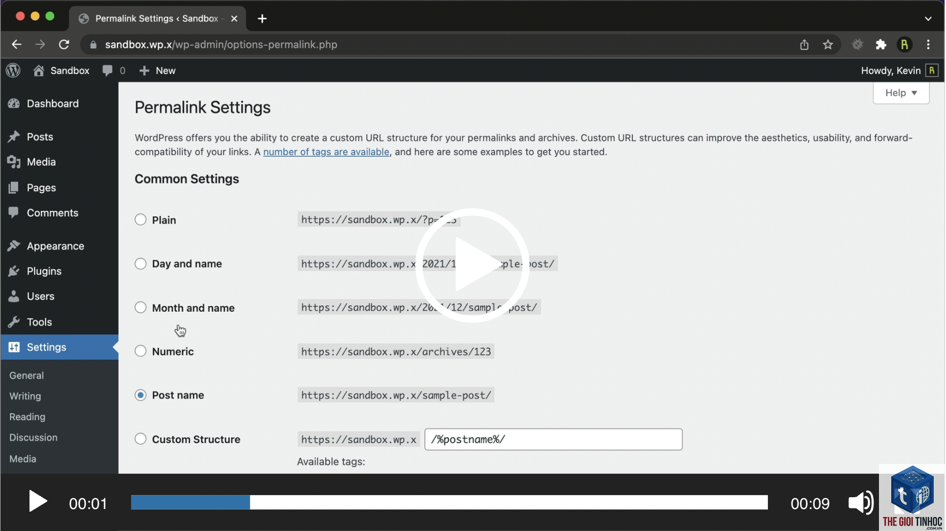This screenshot has height=531, width=946.
Task: Open the Discussion settings submenu item
Action: pos(33,438)
